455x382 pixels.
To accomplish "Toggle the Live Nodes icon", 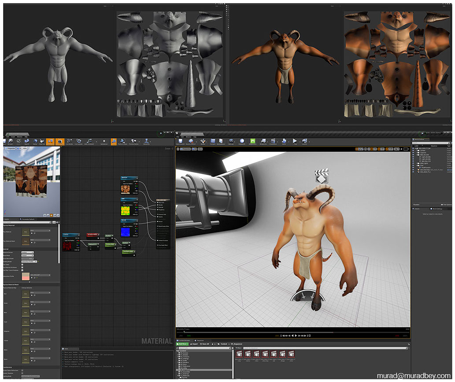I will pyautogui.click(x=69, y=141).
